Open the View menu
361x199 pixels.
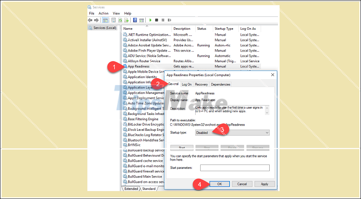(x=116, y=13)
